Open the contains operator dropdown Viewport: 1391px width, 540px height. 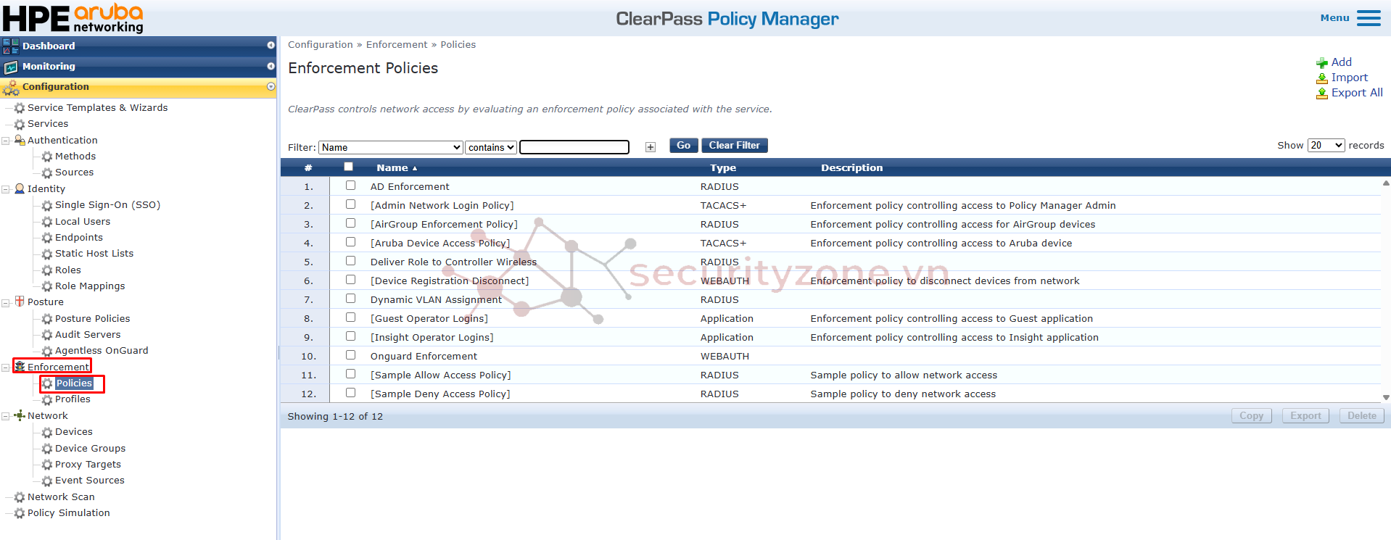491,147
